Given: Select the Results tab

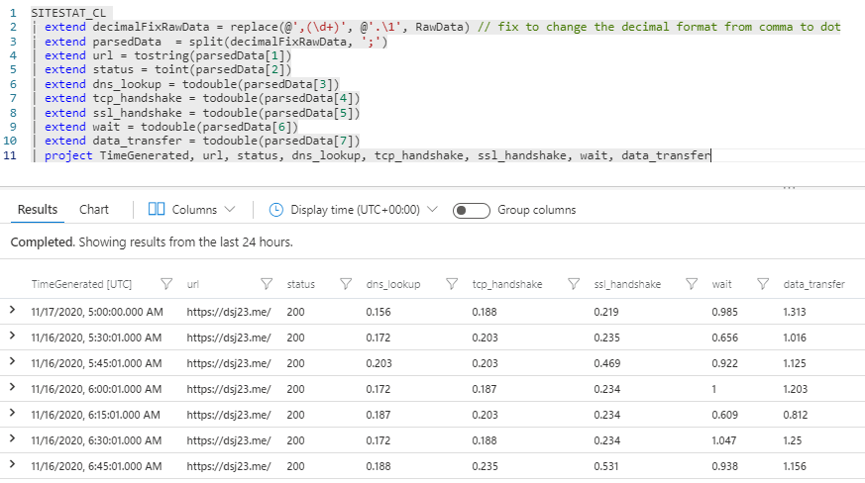Looking at the screenshot, I should [x=38, y=210].
